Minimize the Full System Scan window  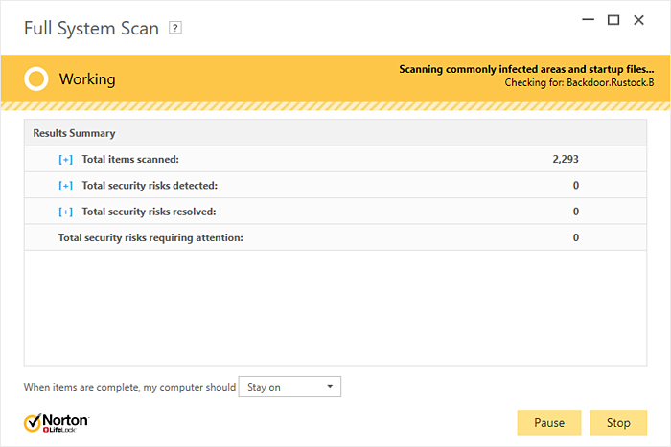tap(588, 19)
